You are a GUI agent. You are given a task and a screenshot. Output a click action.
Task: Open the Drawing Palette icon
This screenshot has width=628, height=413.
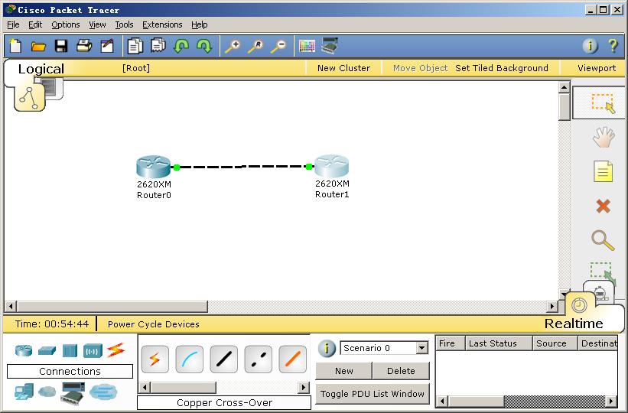click(307, 47)
